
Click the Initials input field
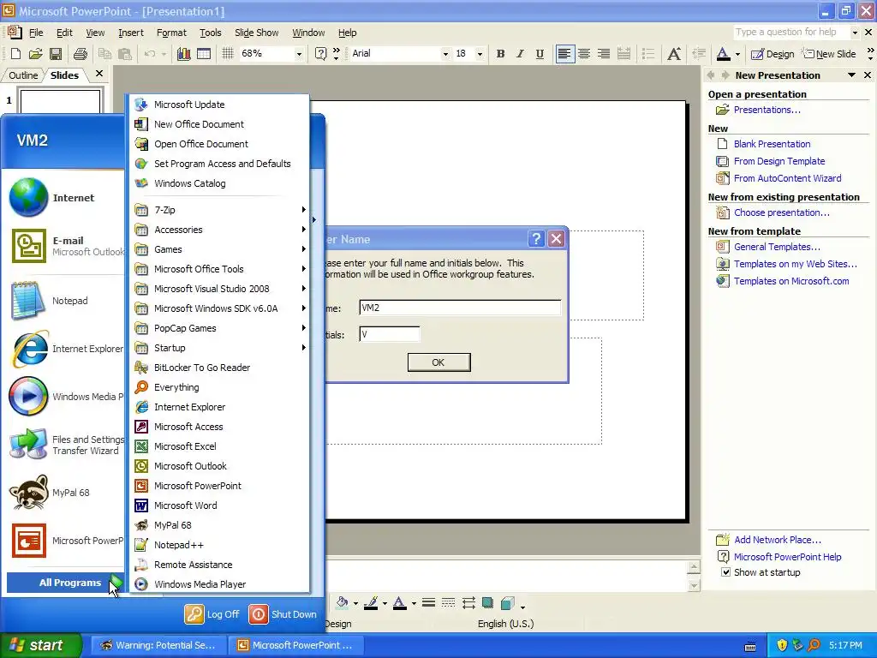(390, 335)
